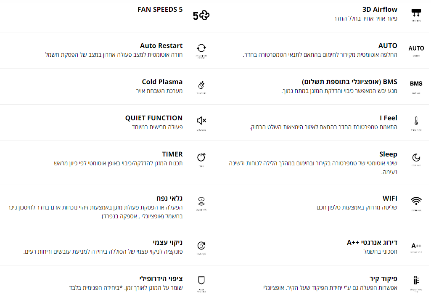Click the fan speeds 5 icon
This screenshot has height=305, width=431.
pos(201,16)
